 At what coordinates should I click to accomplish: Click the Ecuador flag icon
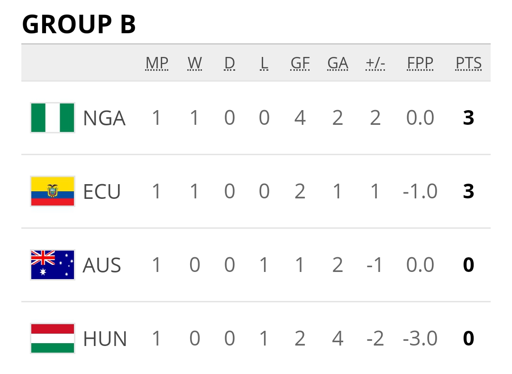(53, 191)
